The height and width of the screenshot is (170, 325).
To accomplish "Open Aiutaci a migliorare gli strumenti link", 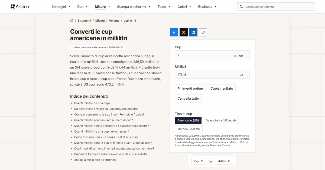I will click(x=96, y=160).
